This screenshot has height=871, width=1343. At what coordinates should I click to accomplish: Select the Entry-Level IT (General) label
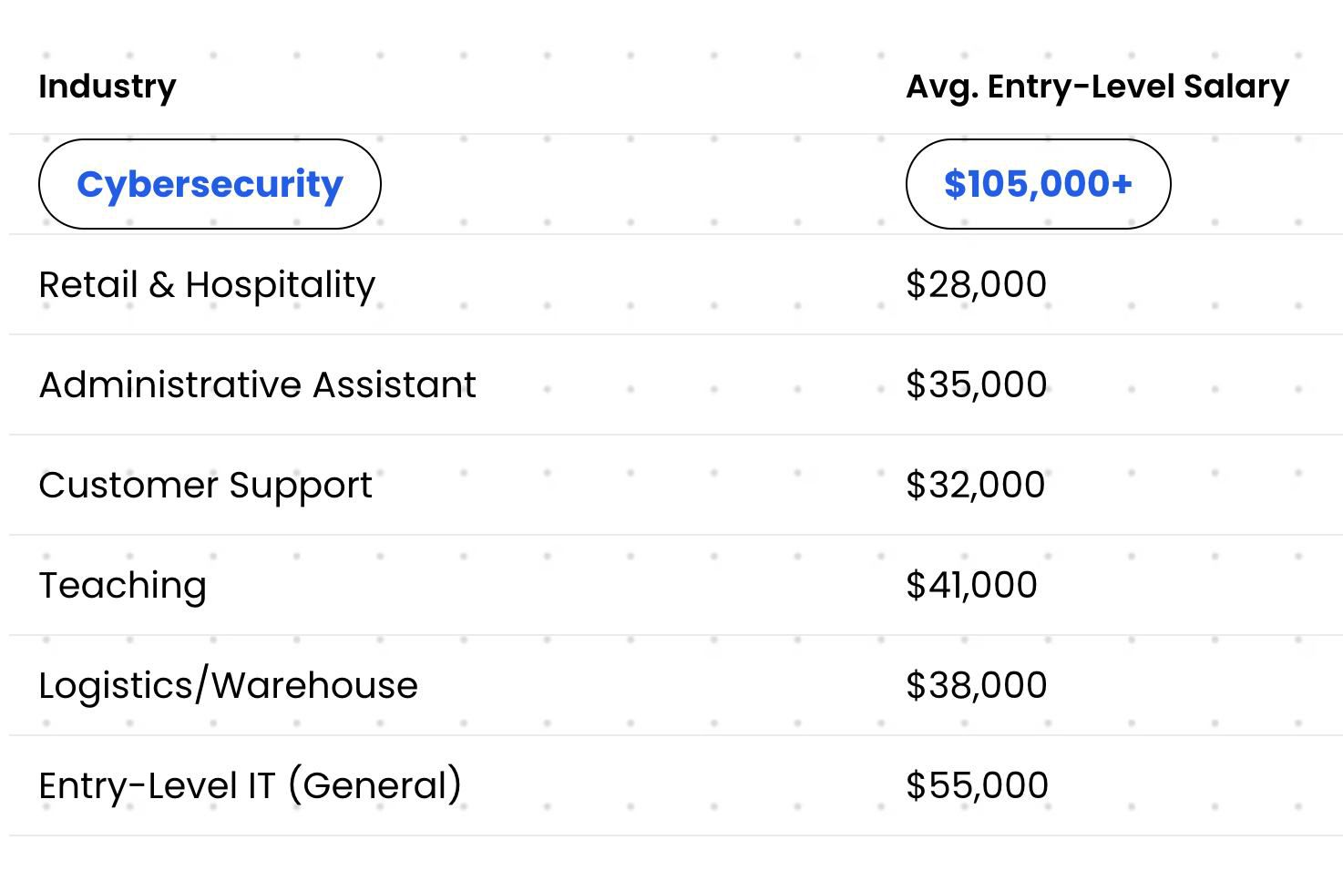(250, 786)
